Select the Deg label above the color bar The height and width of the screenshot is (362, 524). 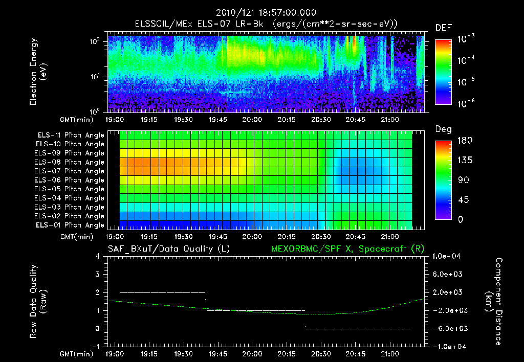(x=444, y=129)
